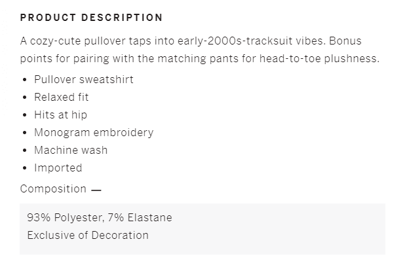The image size is (409, 269).
Task: Click the word "Bonus" in the description
Action: pos(345,41)
